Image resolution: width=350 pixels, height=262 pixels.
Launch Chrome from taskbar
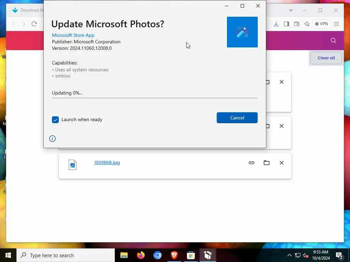click(x=157, y=255)
